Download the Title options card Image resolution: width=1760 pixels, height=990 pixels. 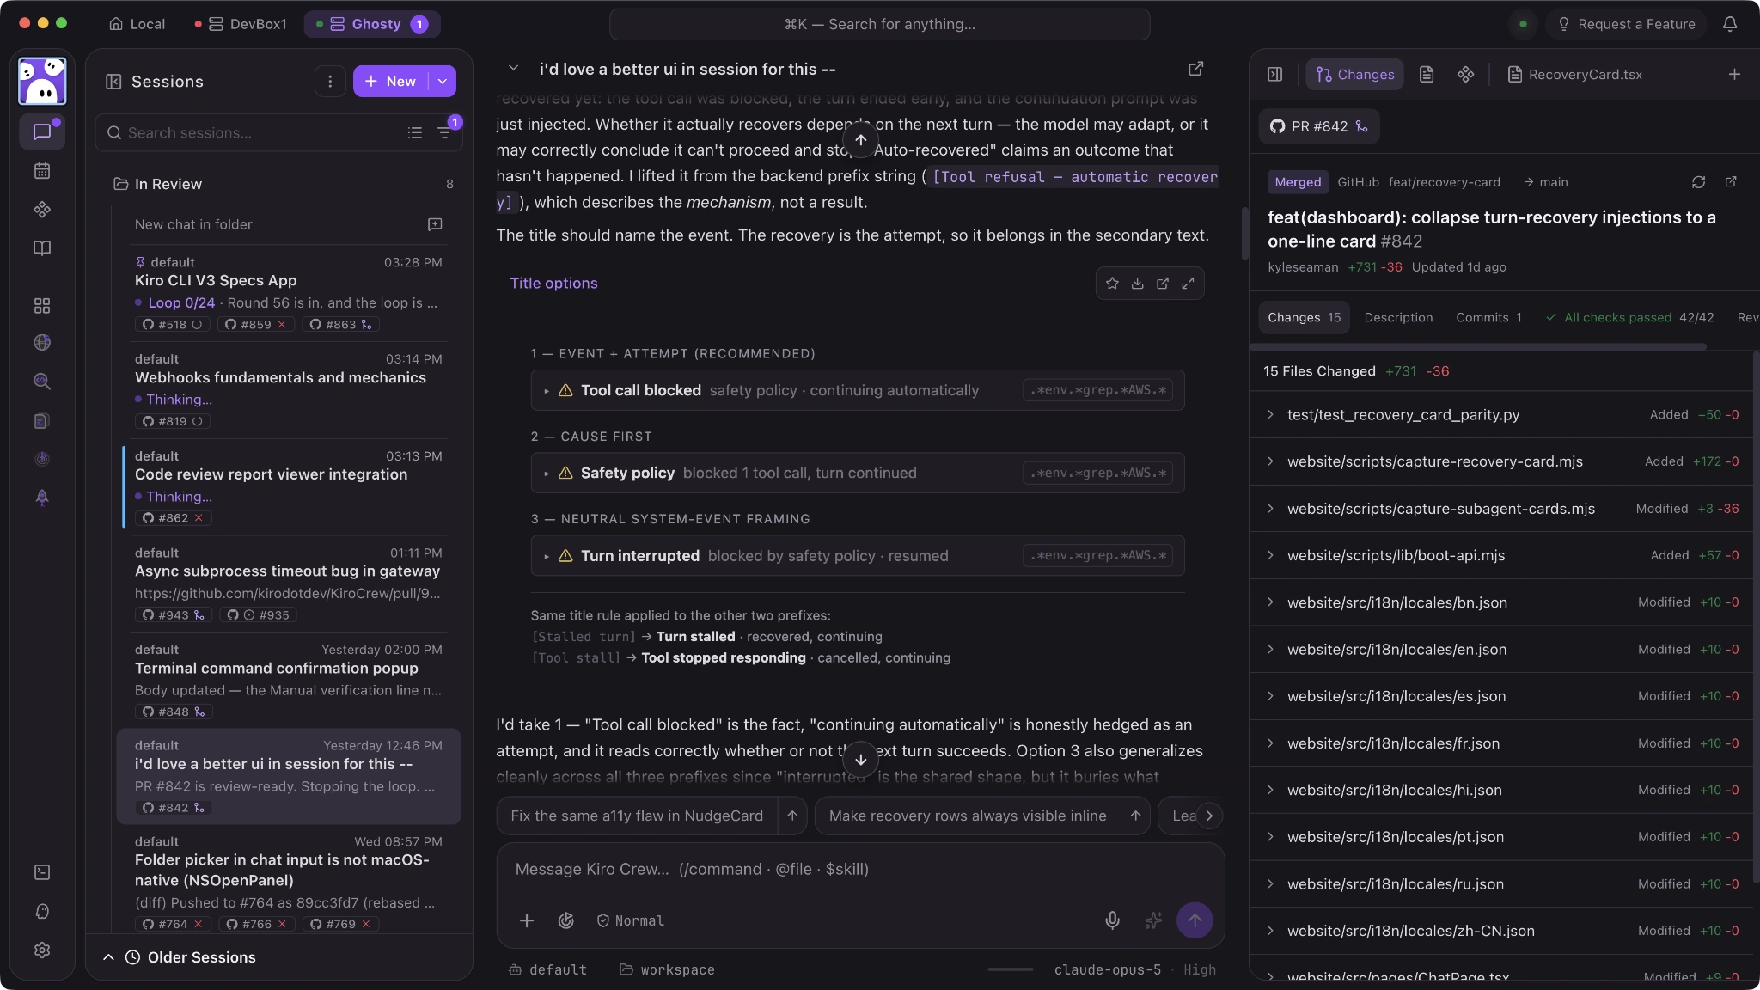click(x=1137, y=284)
